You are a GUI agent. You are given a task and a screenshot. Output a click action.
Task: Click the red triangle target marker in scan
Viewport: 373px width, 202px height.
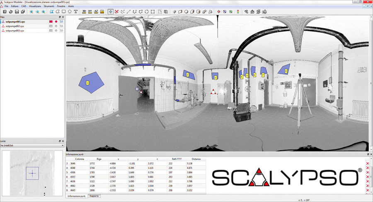click(x=213, y=92)
